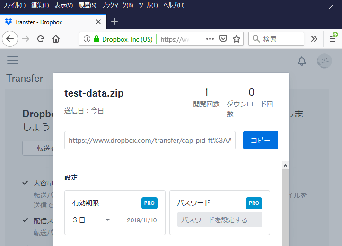Viewport: 342px width, 246px height.
Task: Click the scrollbar up arrow in dialog
Action: click(285, 166)
